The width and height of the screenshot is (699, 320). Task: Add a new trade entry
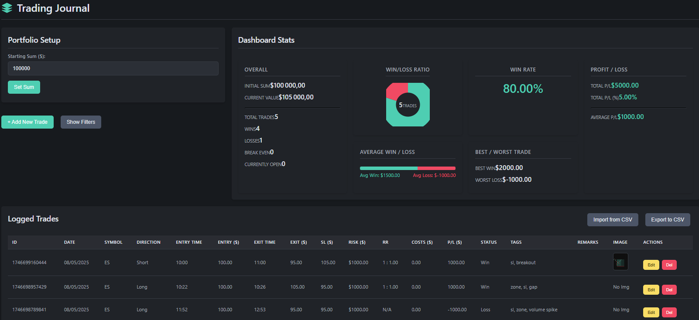tap(28, 122)
